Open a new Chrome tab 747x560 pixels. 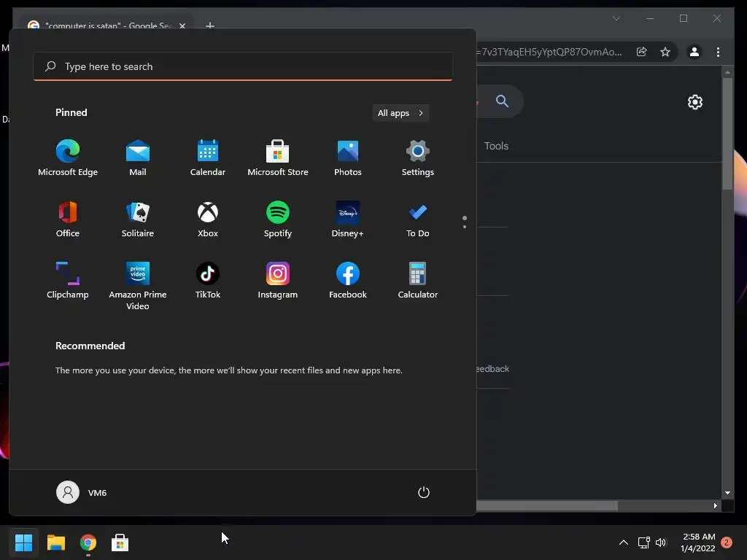(210, 26)
